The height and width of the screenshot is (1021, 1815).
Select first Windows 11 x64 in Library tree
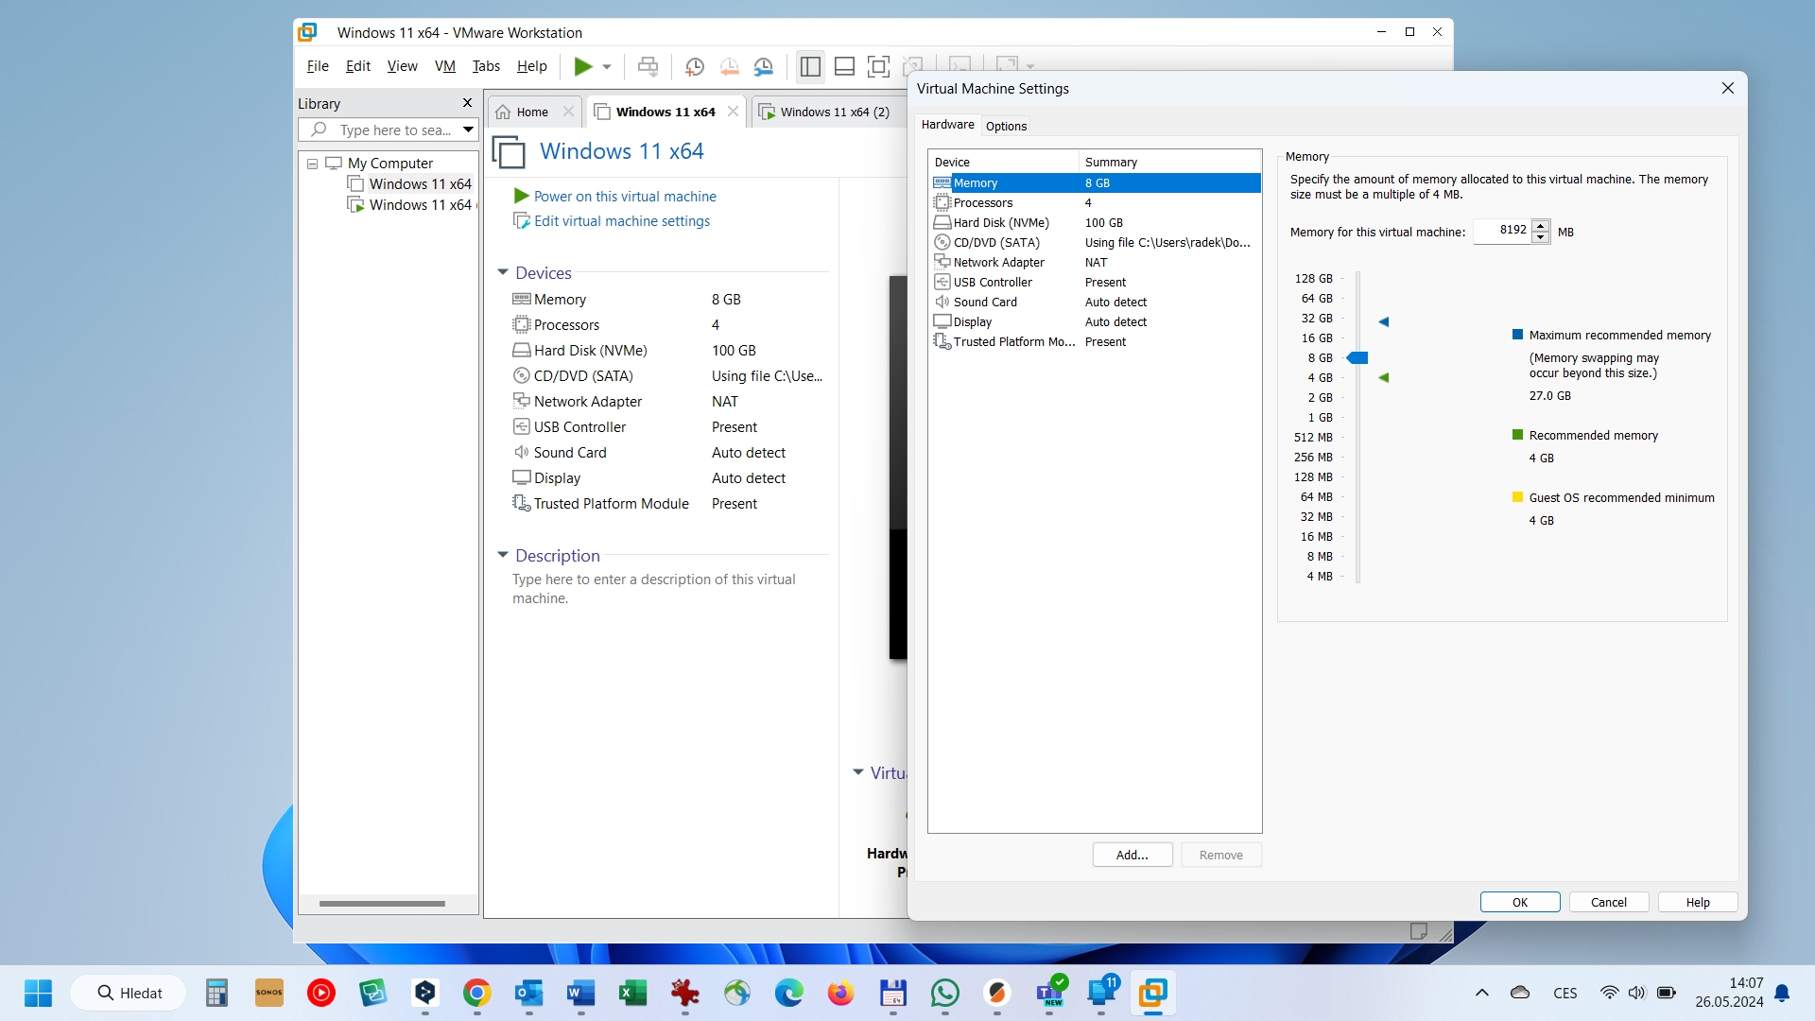coord(420,184)
